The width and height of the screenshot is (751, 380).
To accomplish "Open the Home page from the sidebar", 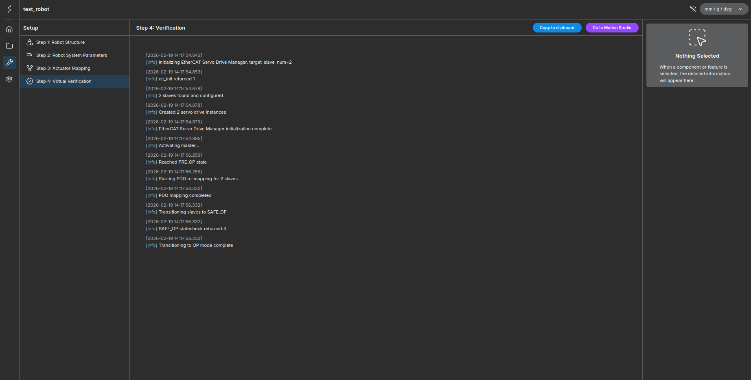I will coord(9,29).
